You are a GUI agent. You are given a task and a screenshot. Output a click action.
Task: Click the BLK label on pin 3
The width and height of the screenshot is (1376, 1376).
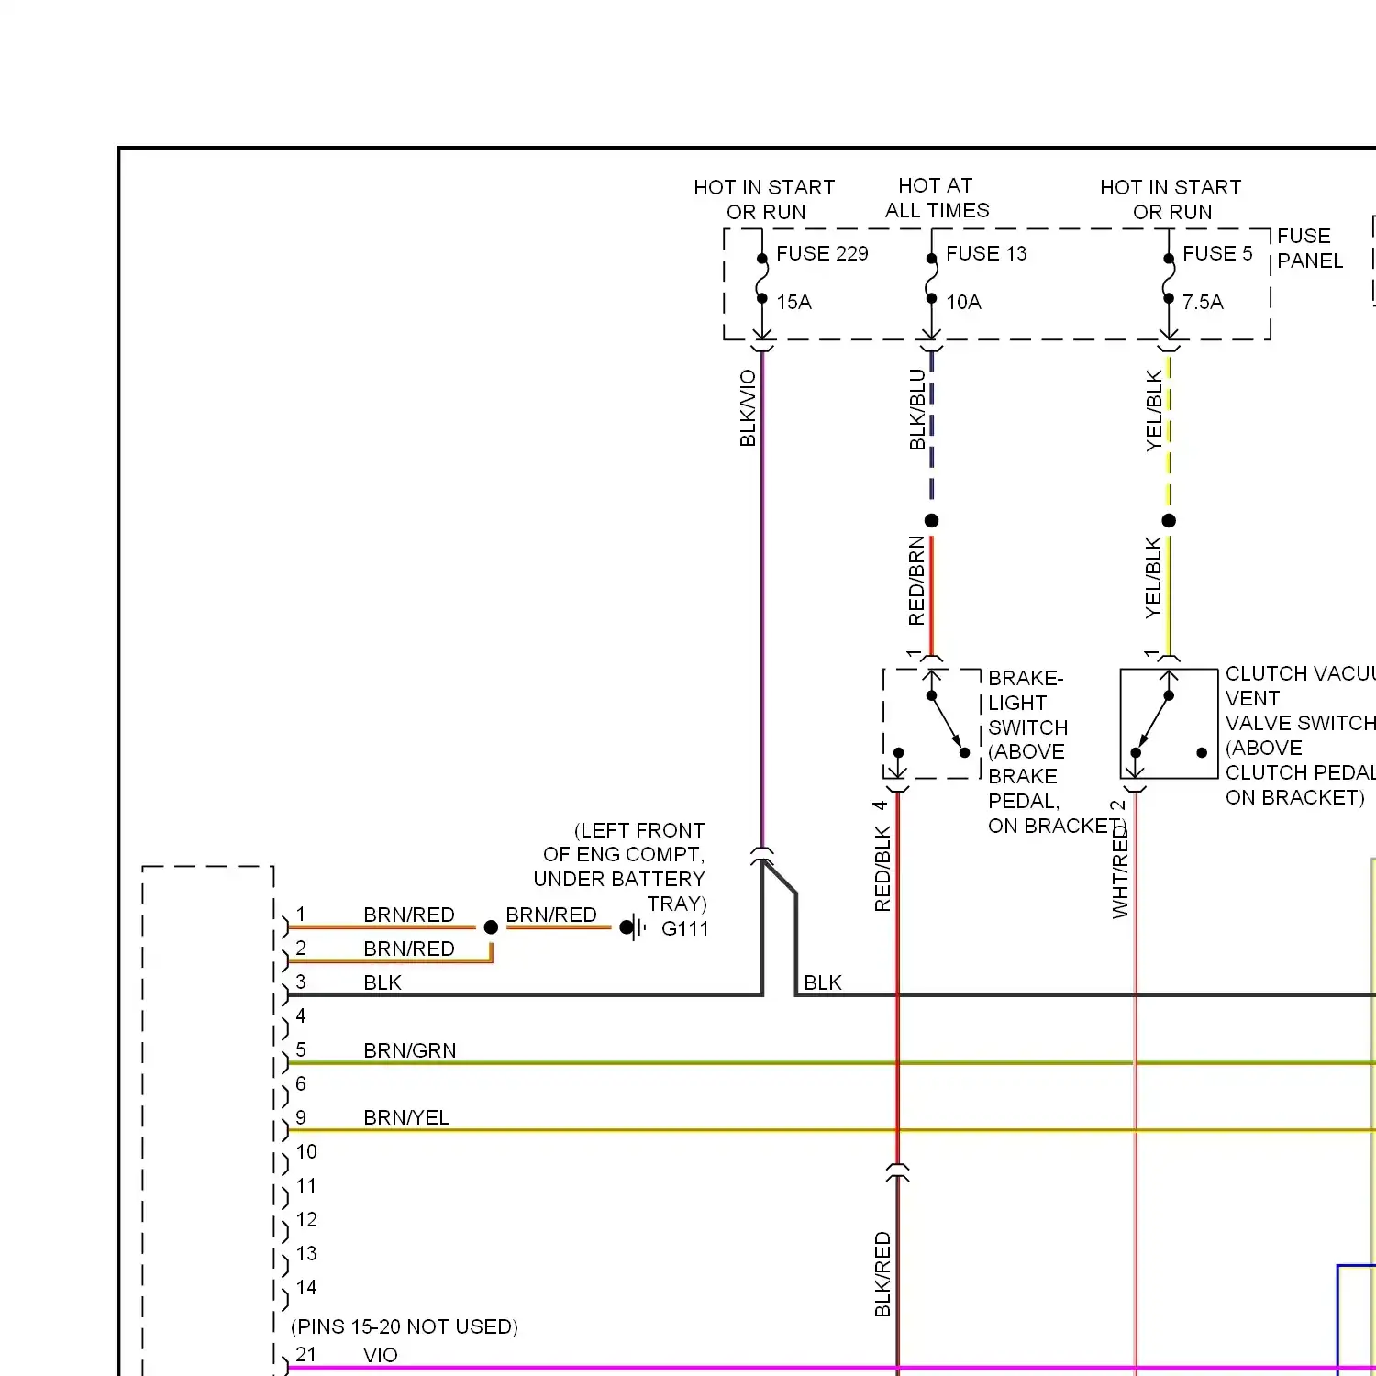pyautogui.click(x=383, y=982)
